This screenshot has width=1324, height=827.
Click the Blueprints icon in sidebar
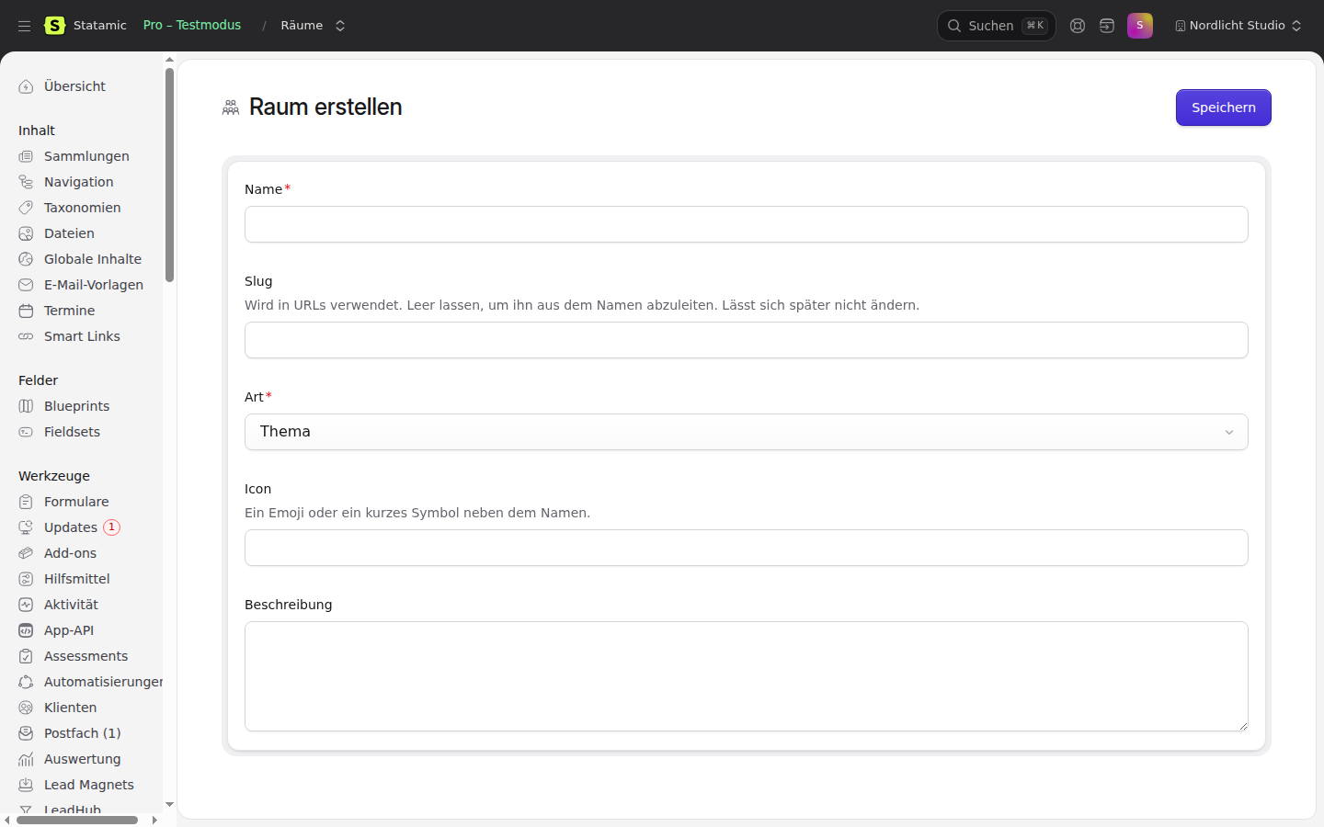pyautogui.click(x=26, y=406)
